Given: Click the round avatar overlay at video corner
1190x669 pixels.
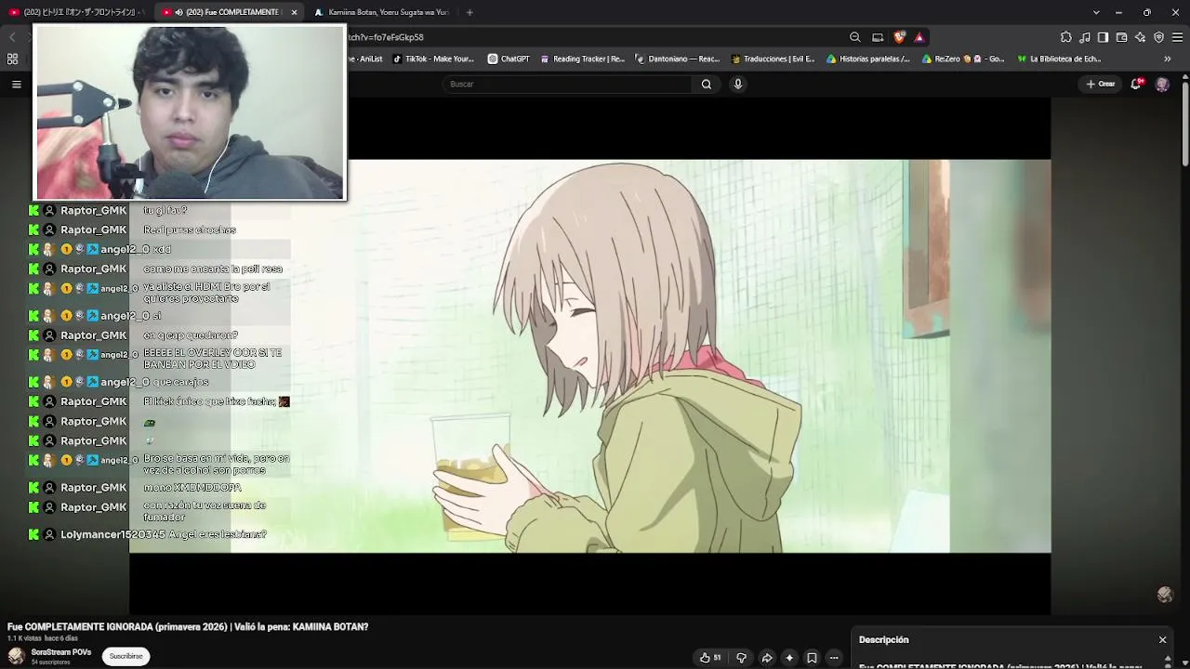Looking at the screenshot, I should point(1165,595).
